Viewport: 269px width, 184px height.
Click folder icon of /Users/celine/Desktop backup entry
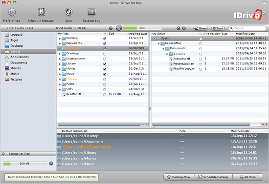(x=59, y=136)
